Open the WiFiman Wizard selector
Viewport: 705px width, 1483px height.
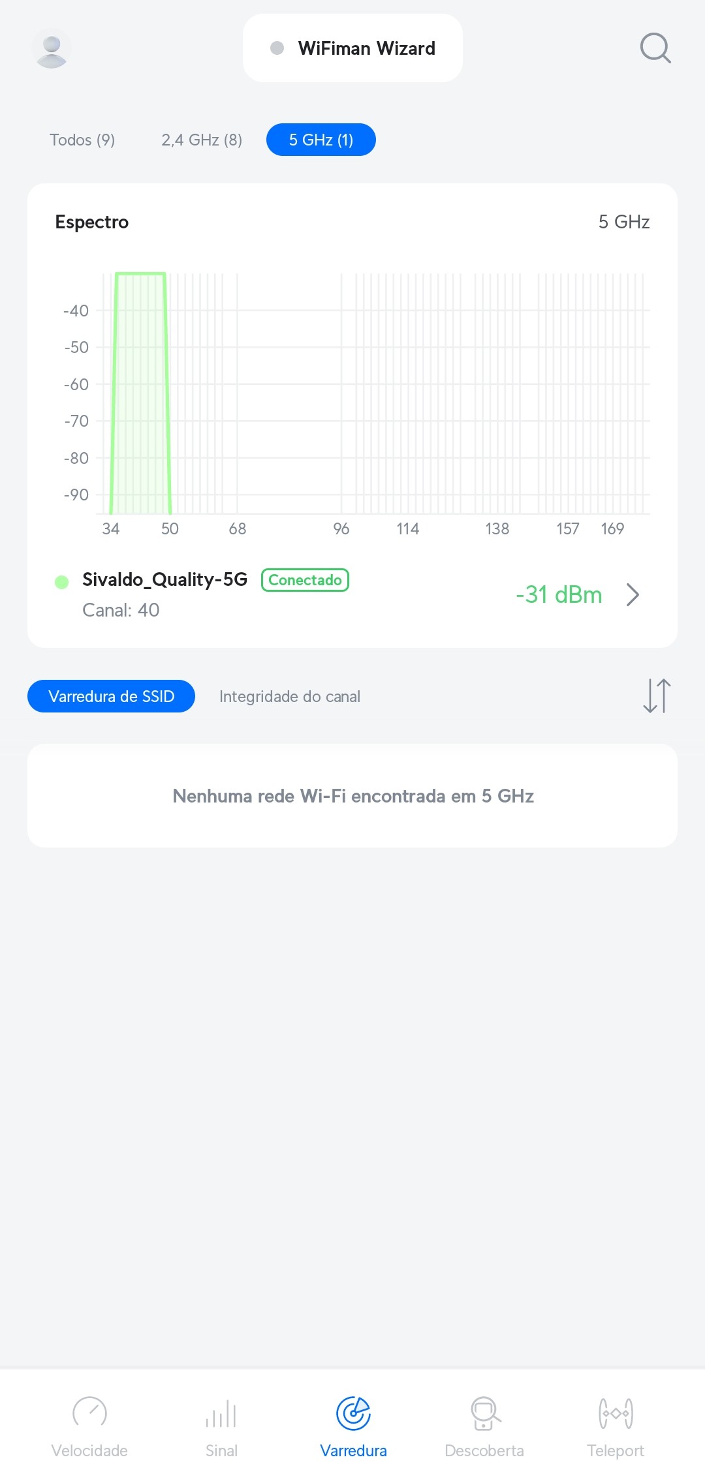tap(352, 48)
